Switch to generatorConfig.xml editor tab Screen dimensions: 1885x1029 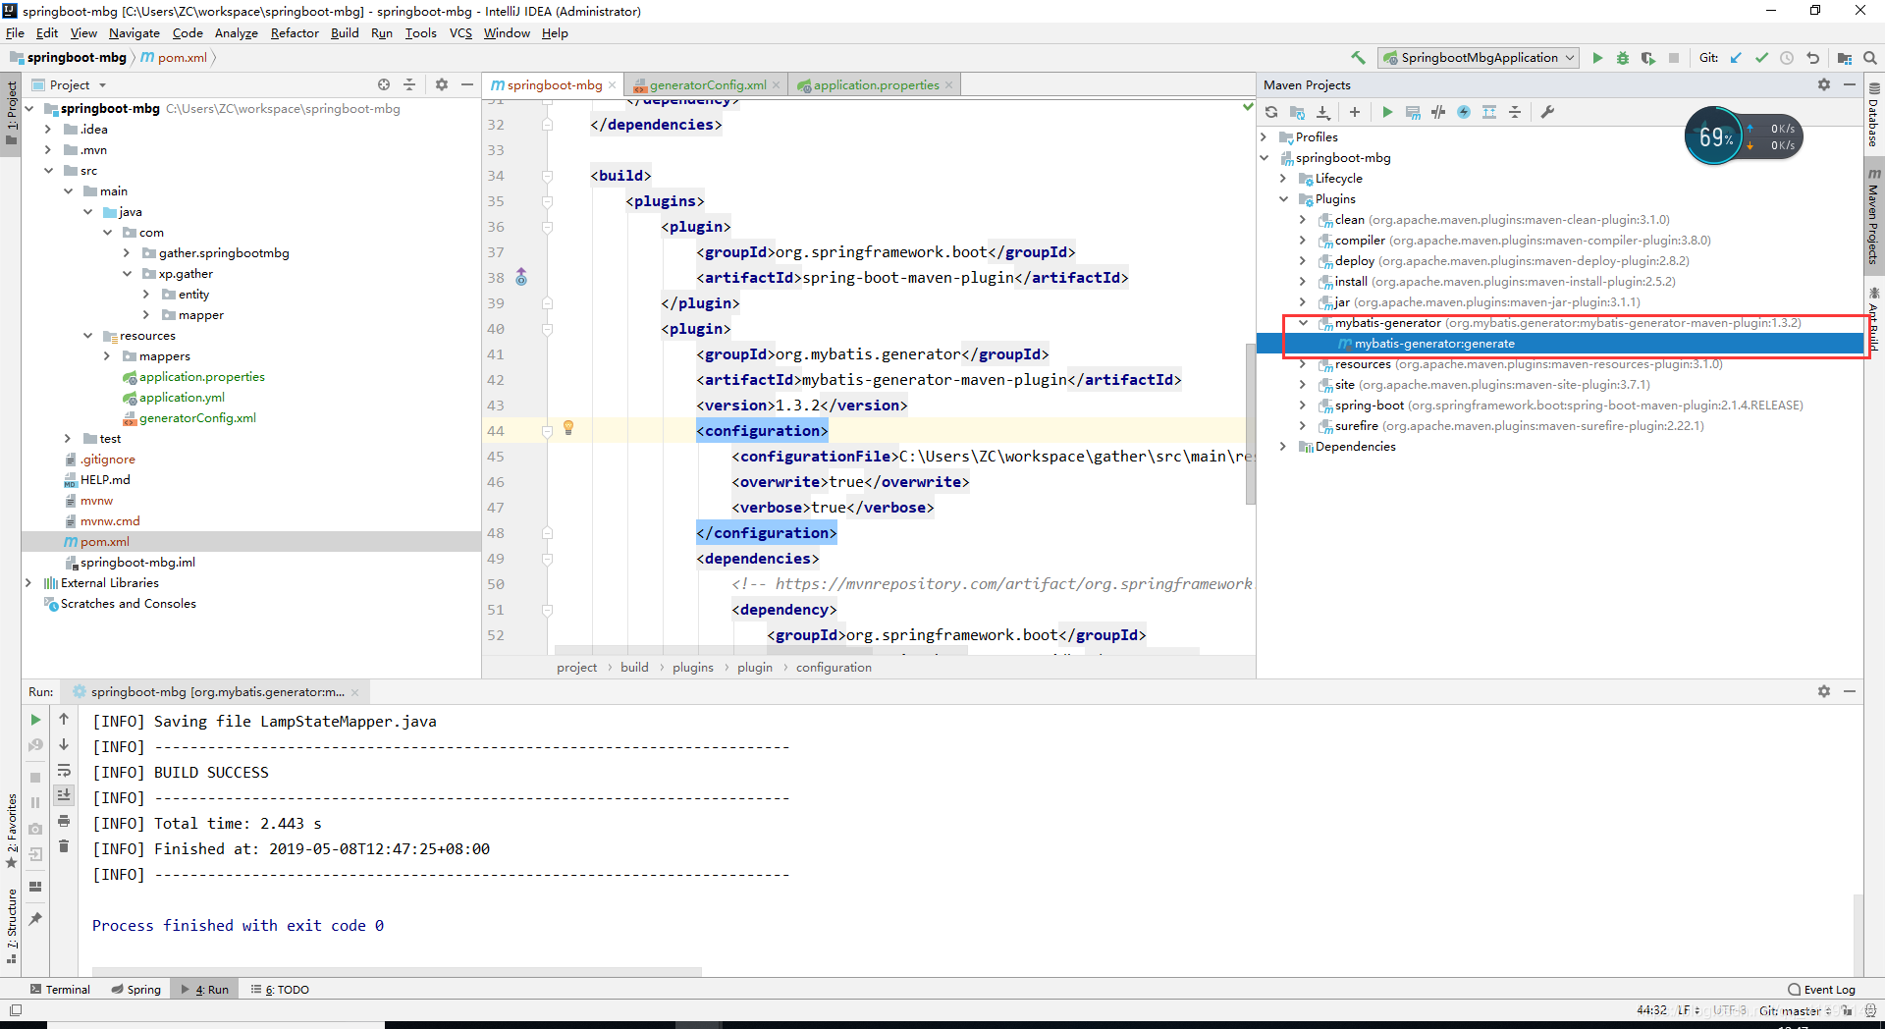[707, 85]
